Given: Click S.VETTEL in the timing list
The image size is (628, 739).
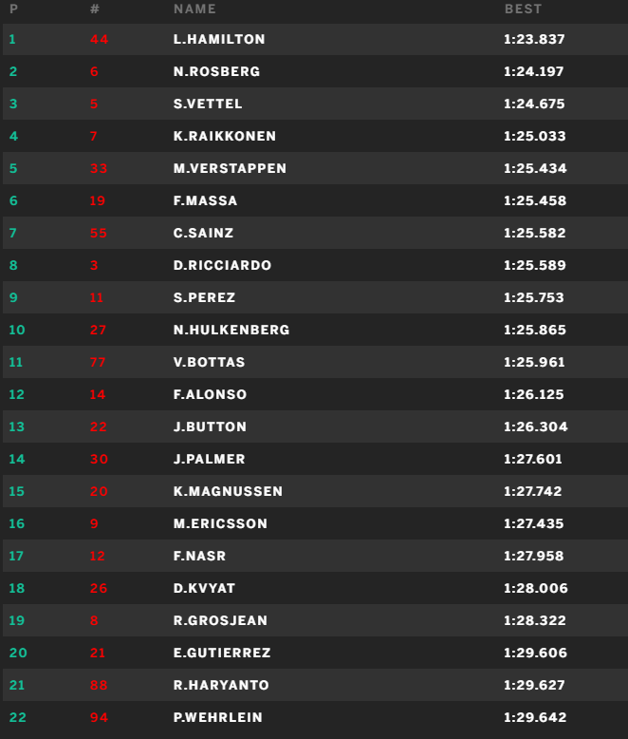Looking at the screenshot, I should 208,104.
